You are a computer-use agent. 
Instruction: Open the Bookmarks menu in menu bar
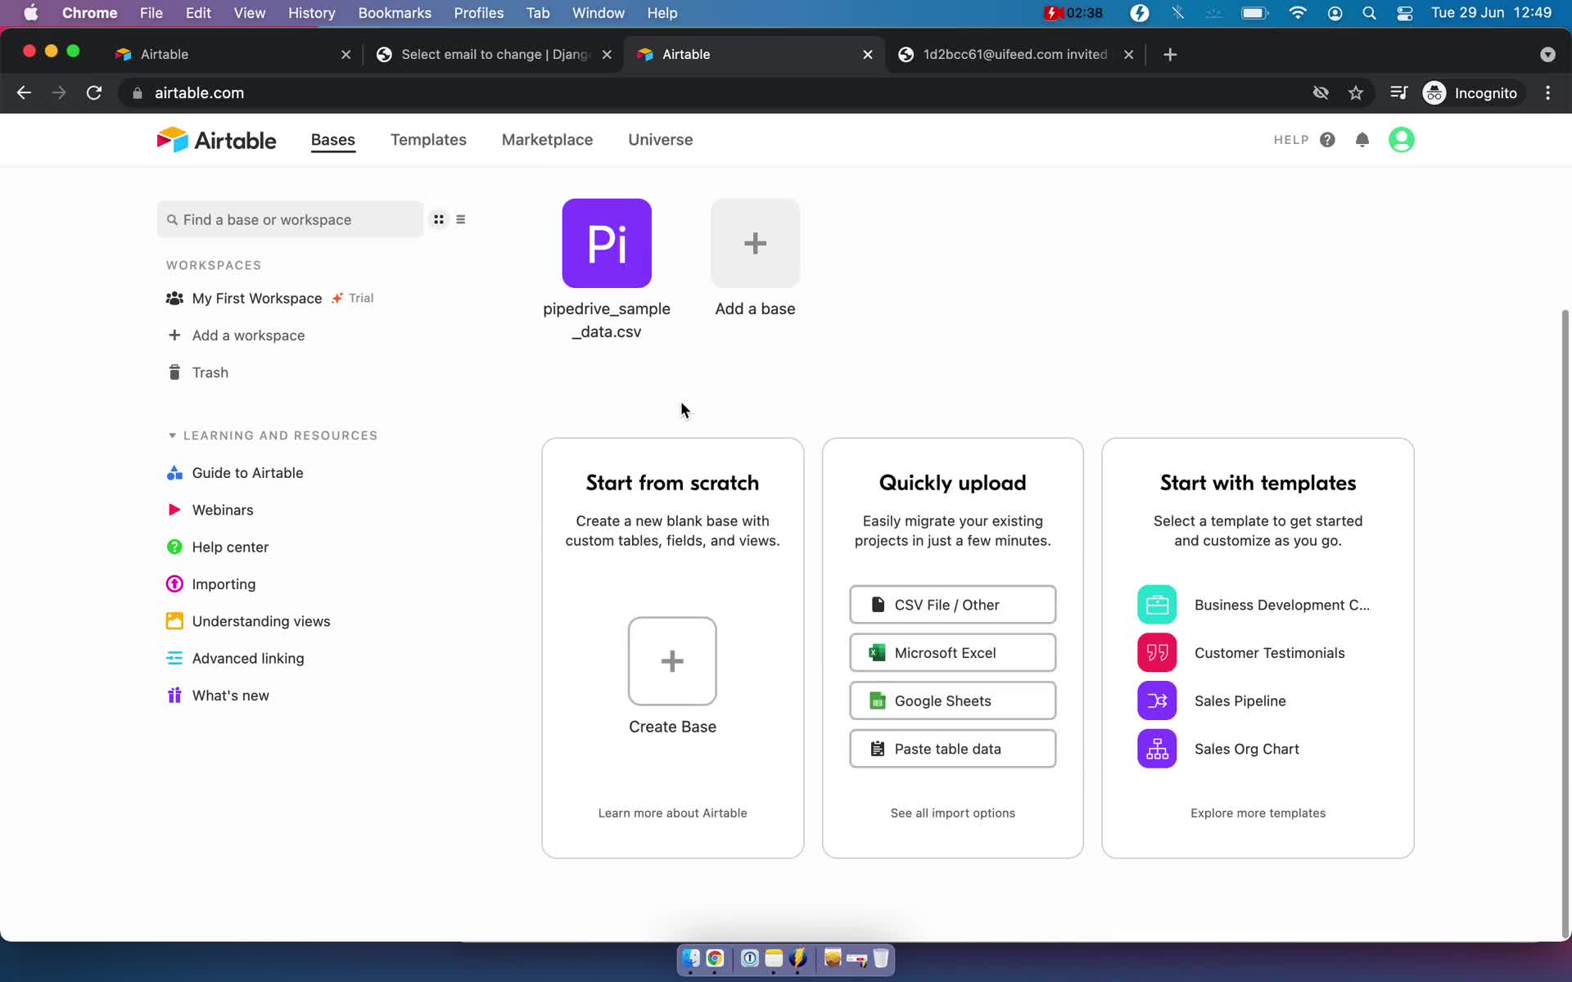[x=395, y=13]
